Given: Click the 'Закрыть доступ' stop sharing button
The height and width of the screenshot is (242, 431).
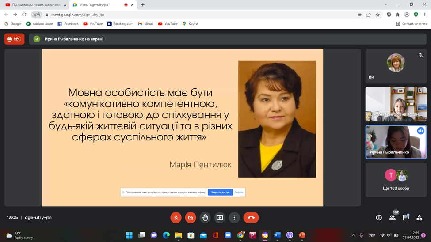Looking at the screenshot, I should (220, 192).
